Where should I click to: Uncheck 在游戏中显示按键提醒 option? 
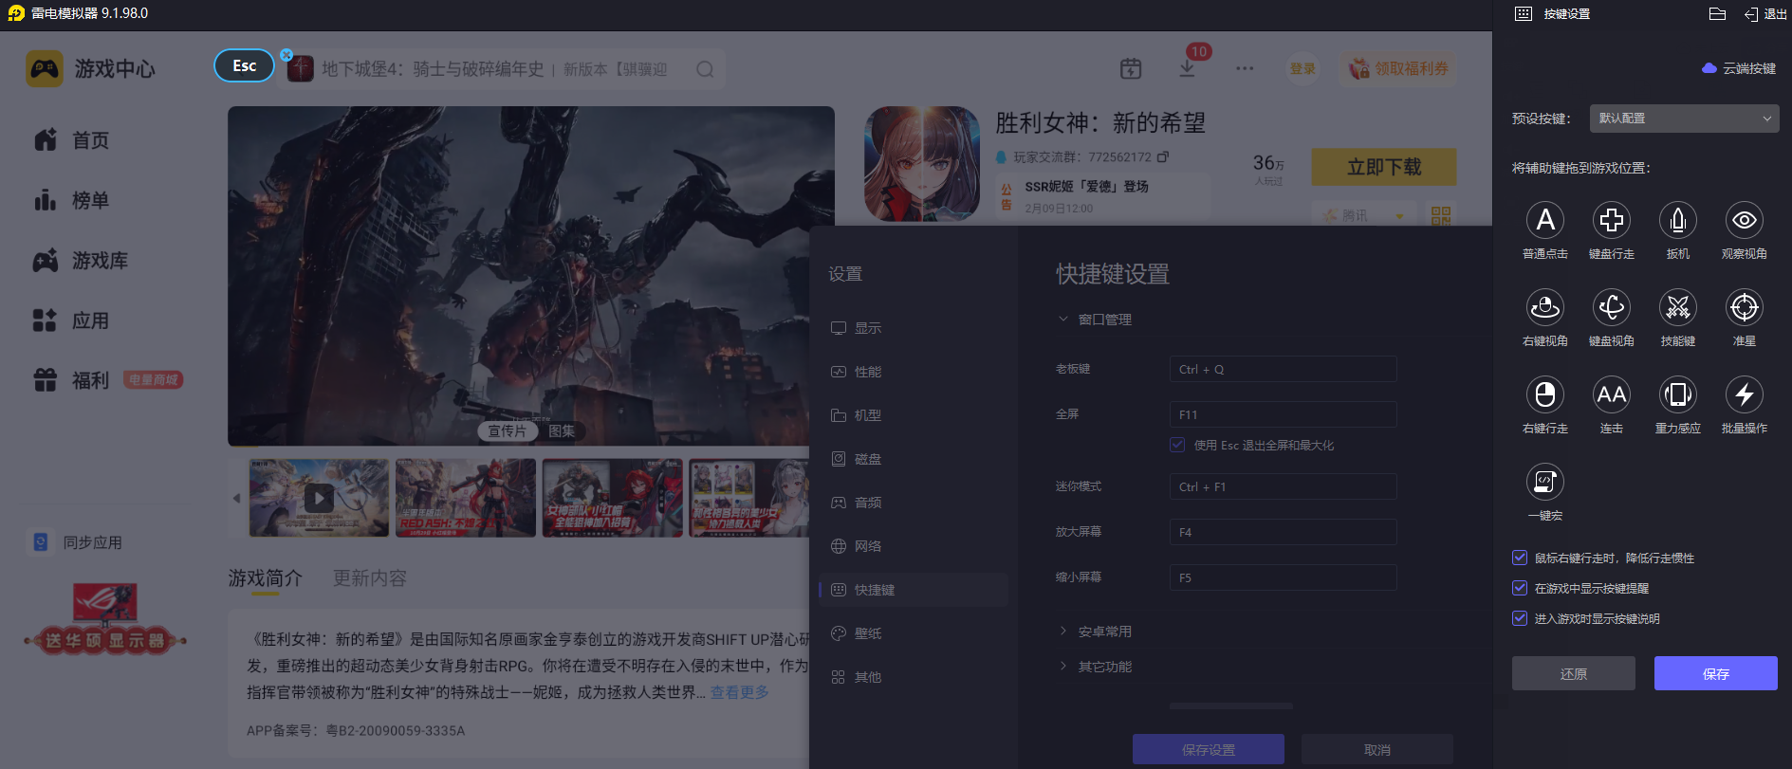click(1520, 588)
